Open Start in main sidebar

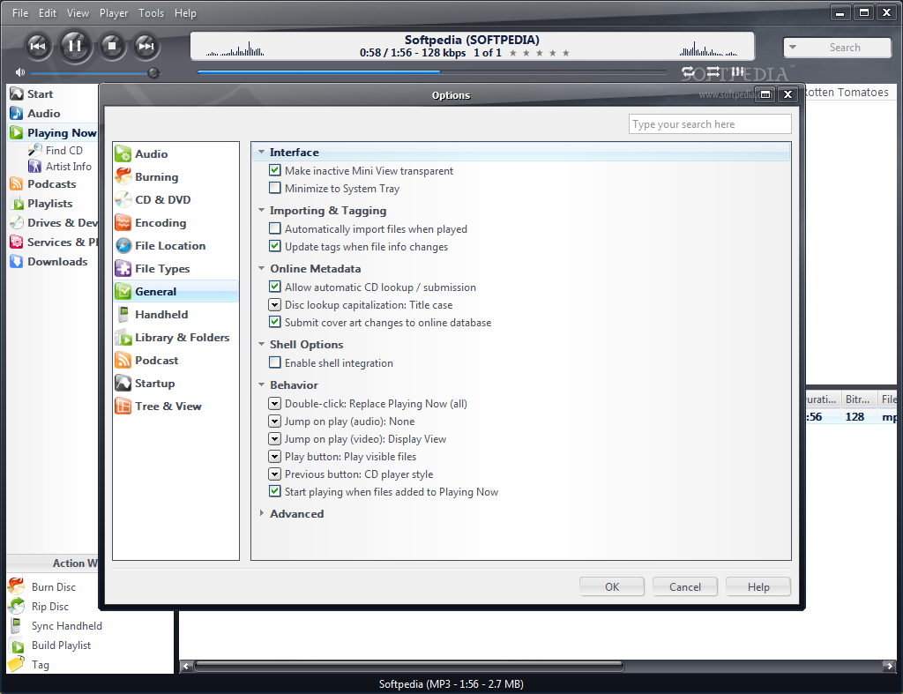[40, 93]
